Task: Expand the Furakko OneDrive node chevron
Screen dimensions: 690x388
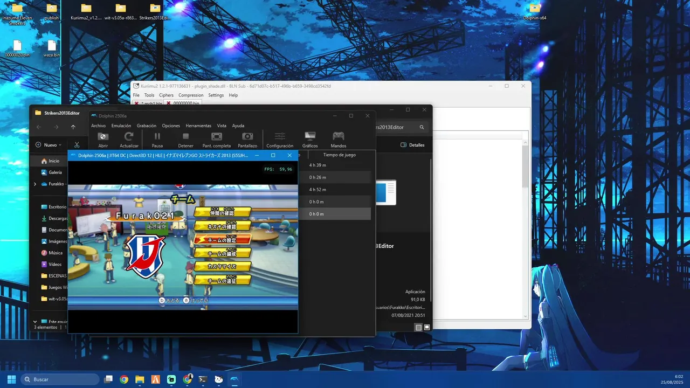Action: tap(35, 184)
